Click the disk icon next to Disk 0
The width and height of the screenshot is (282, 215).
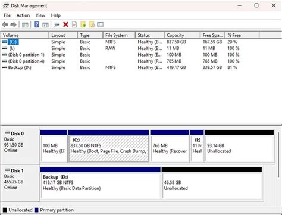pyautogui.click(x=8, y=133)
